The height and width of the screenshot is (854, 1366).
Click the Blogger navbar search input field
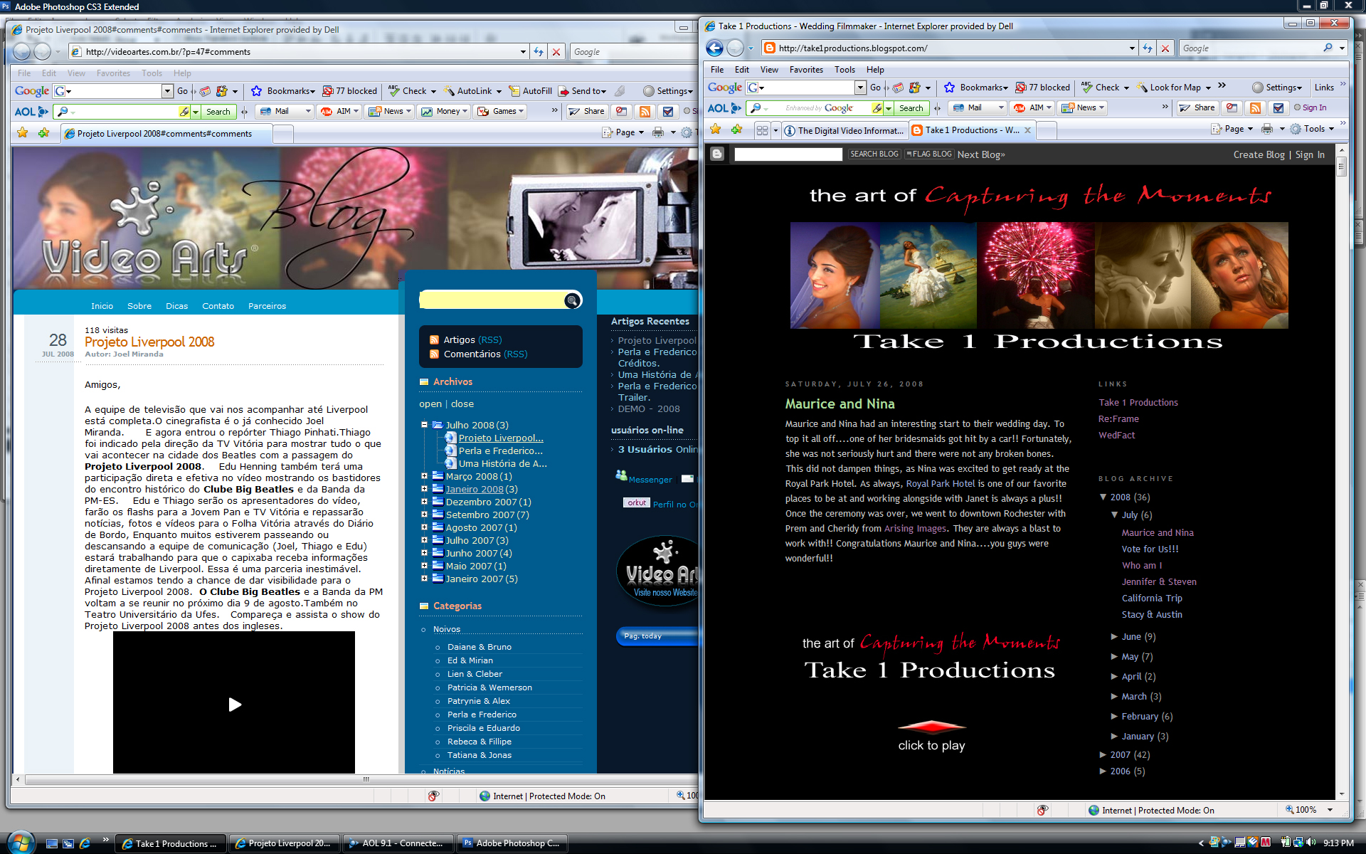tap(788, 154)
